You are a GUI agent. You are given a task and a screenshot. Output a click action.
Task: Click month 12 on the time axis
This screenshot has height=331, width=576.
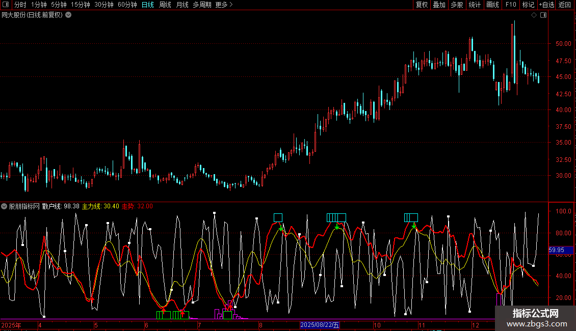coord(476,325)
